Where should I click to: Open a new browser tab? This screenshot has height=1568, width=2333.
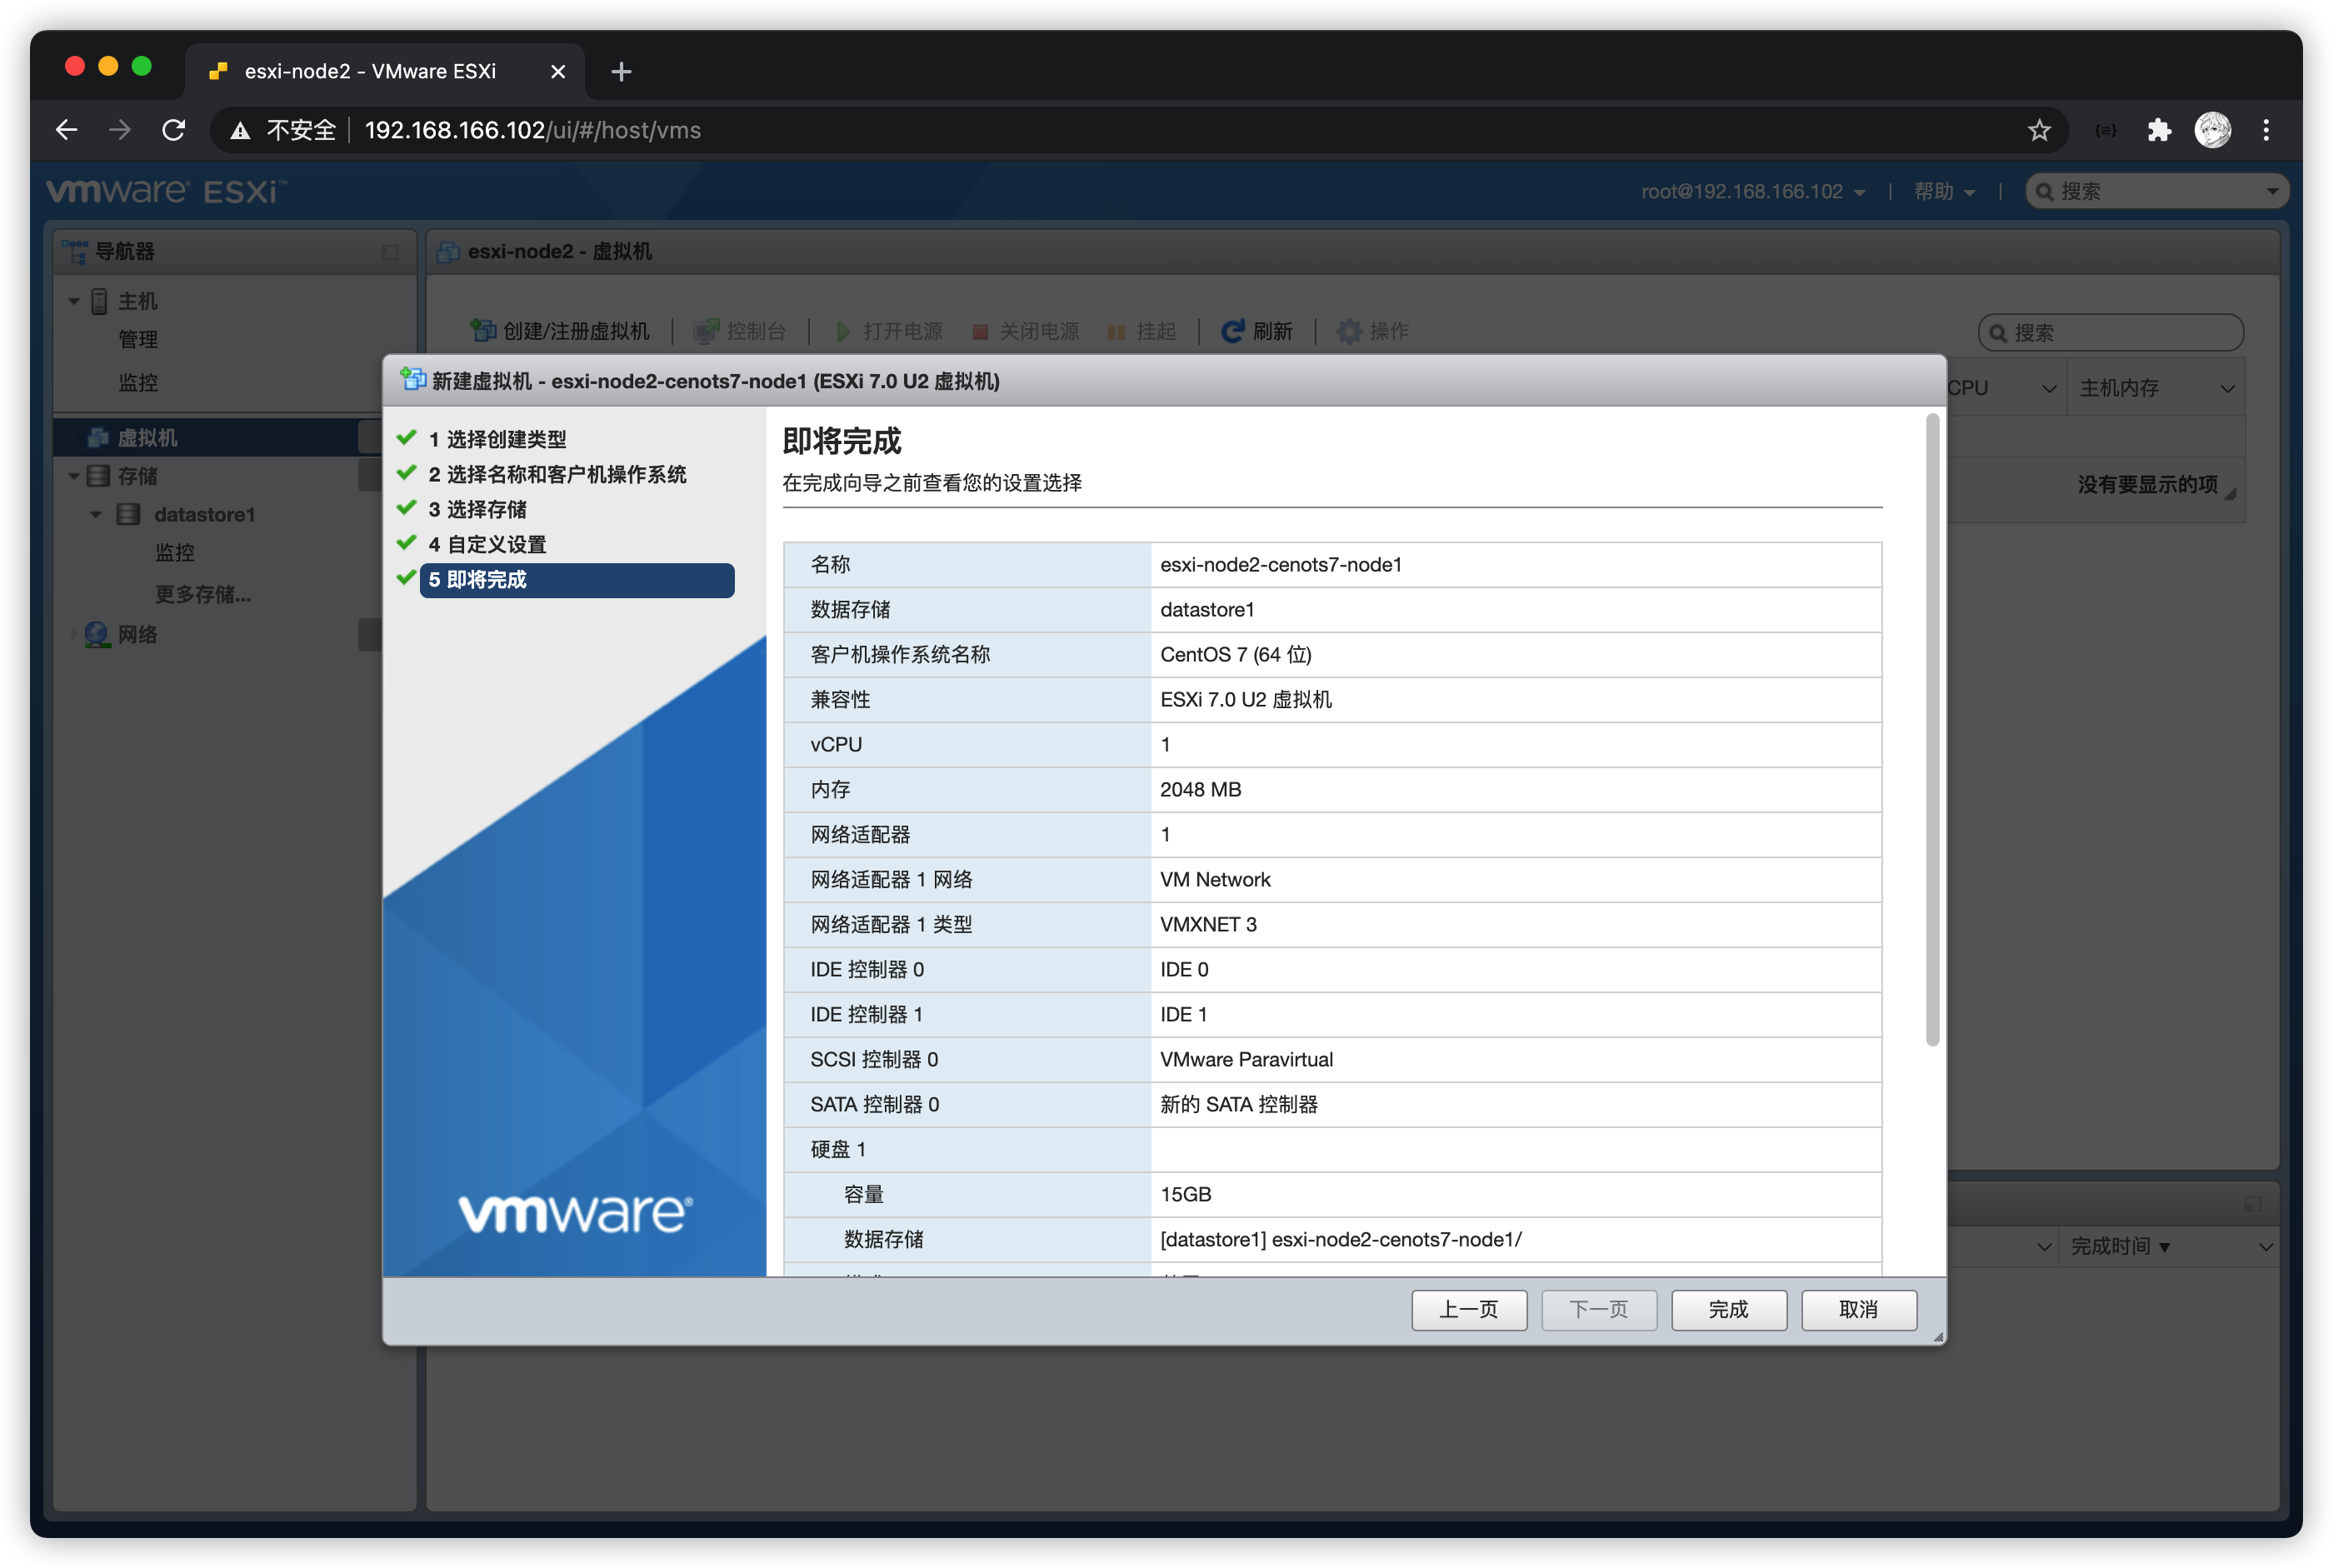pos(621,72)
